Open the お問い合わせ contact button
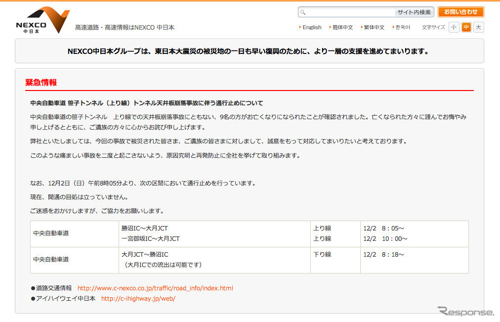The width and height of the screenshot is (500, 322). point(460,12)
